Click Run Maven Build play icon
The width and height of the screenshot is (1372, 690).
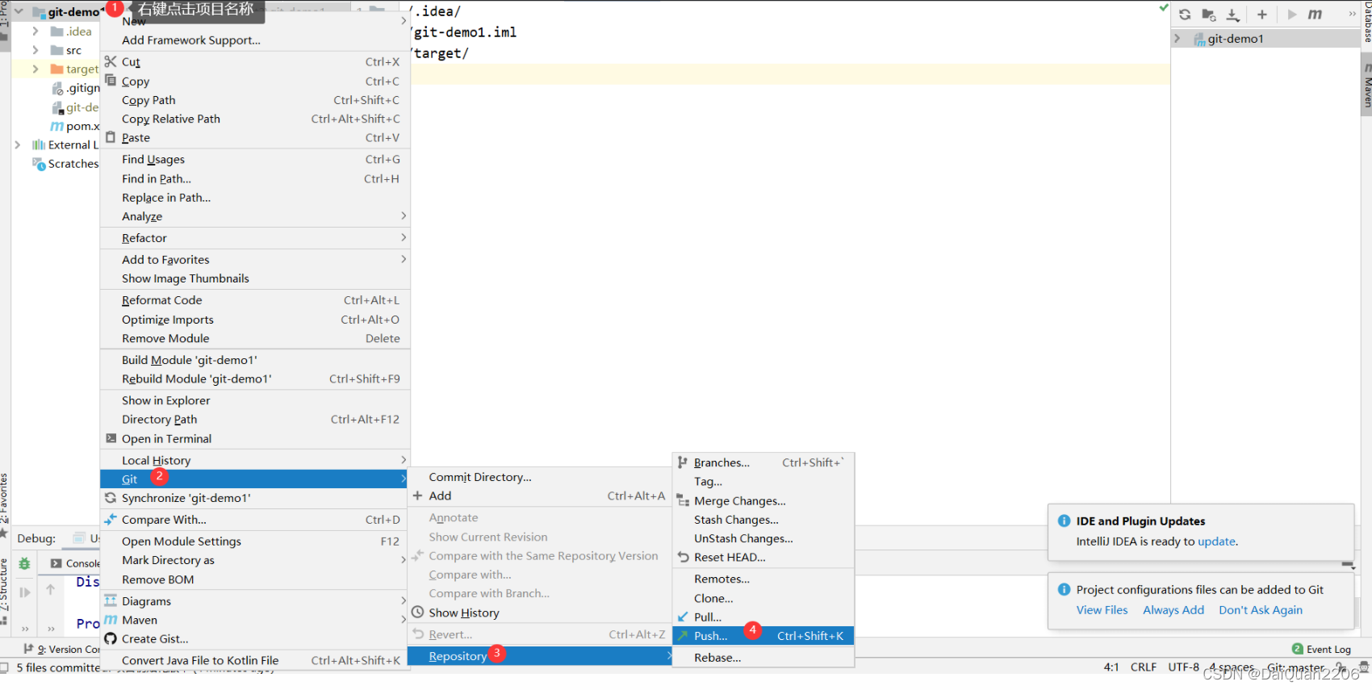click(x=1292, y=15)
